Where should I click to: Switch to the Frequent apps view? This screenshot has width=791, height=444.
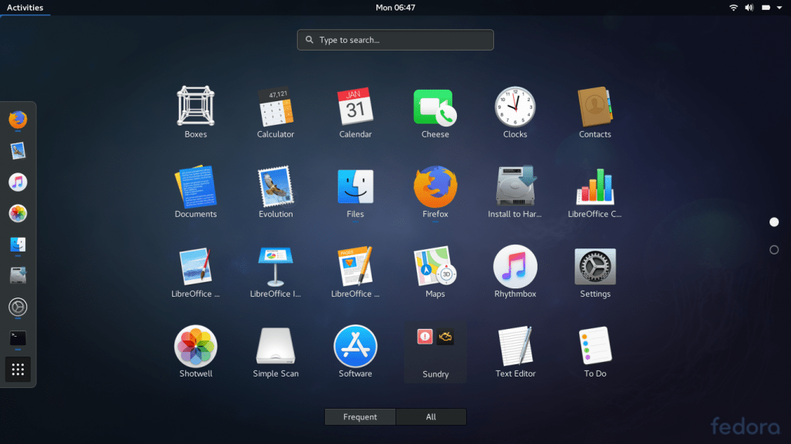point(359,416)
